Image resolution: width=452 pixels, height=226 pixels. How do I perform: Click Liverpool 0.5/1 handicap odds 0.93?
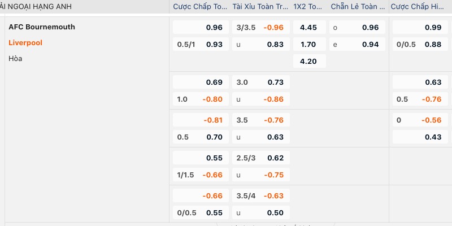201,44
